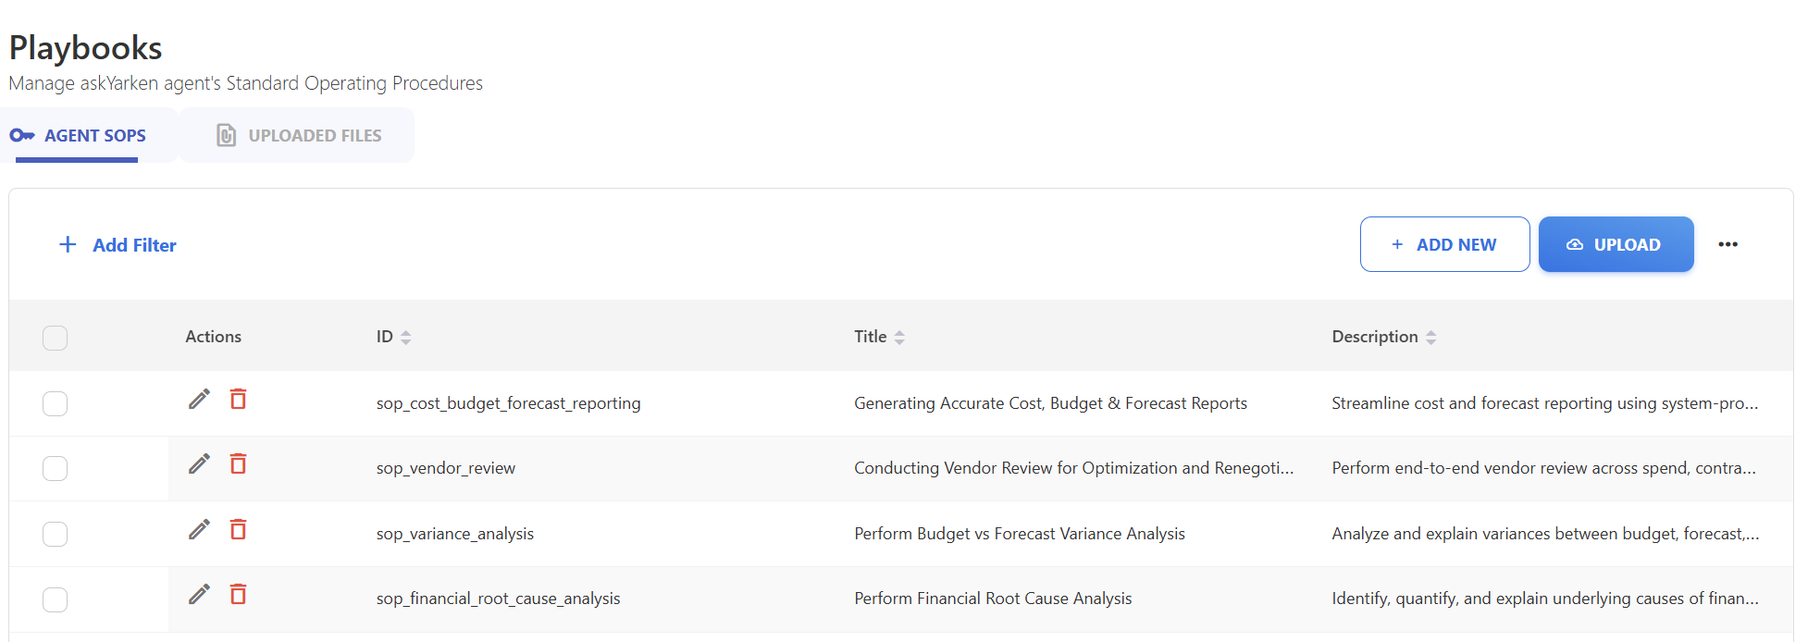Sort the table by ID column
The image size is (1808, 642).
pos(405,338)
